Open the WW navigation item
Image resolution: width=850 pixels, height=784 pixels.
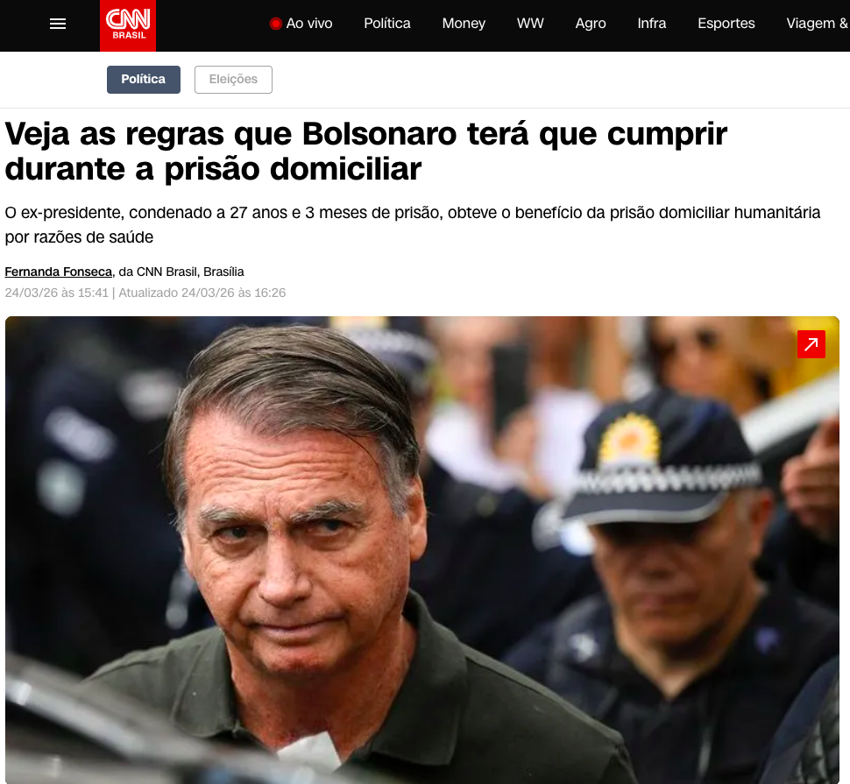click(530, 24)
